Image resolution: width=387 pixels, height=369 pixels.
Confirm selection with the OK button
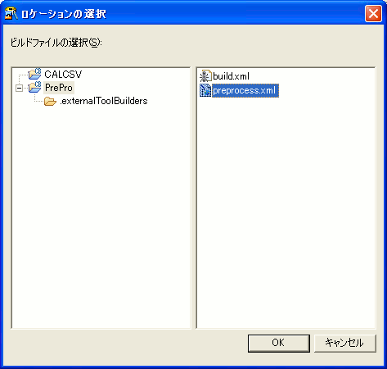(x=279, y=343)
